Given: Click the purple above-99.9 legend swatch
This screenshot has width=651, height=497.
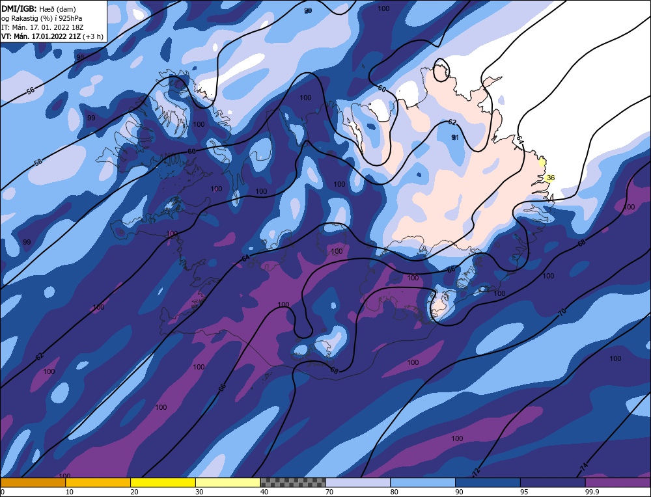Looking at the screenshot, I should click(618, 482).
